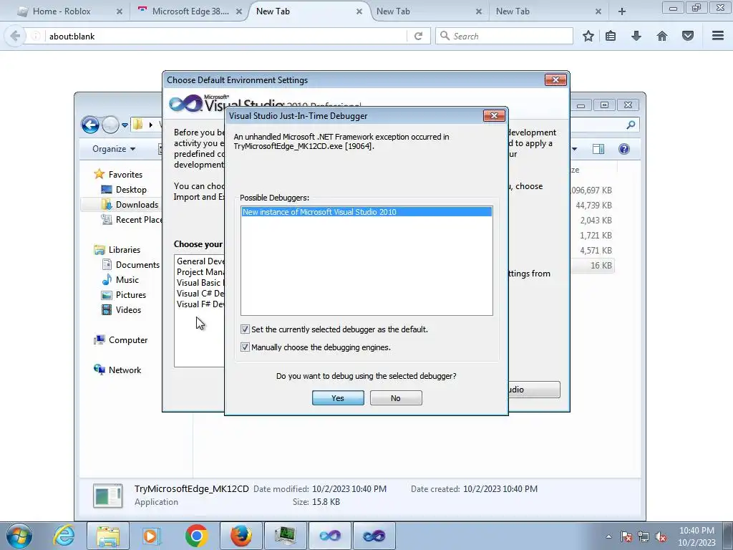The image size is (733, 550).
Task: Select 'New instance of Microsoft Visual Studio 2010' debugger
Action: pos(366,212)
